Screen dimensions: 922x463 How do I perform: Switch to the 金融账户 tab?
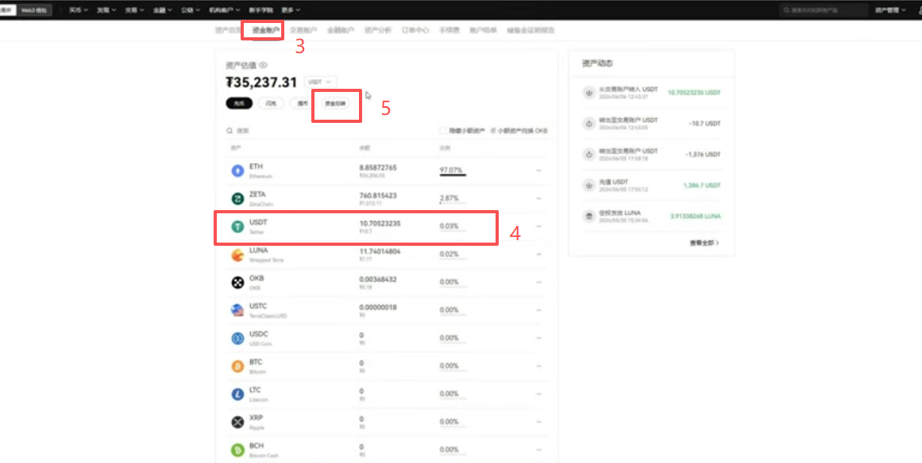[x=341, y=30]
